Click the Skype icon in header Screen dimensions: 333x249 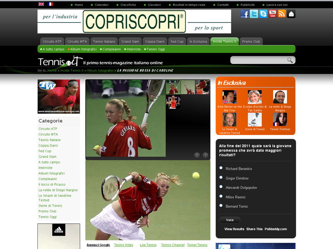coord(263,14)
